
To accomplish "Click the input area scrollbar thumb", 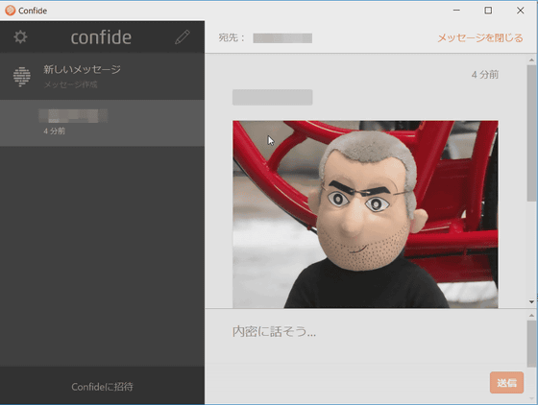I will (x=532, y=344).
